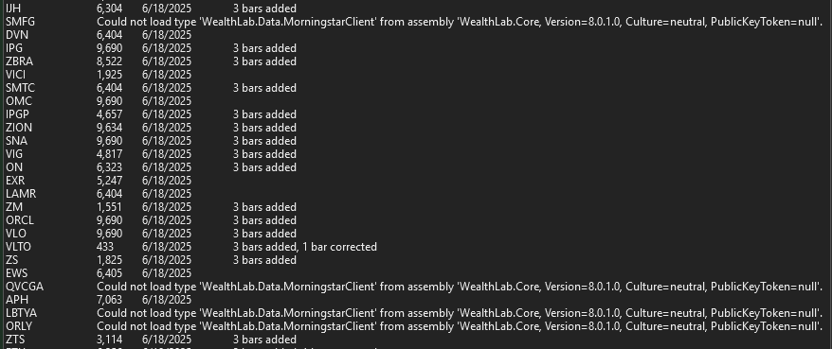Click the ZTS symbol row
The height and width of the screenshot is (349, 832).
pos(416,340)
